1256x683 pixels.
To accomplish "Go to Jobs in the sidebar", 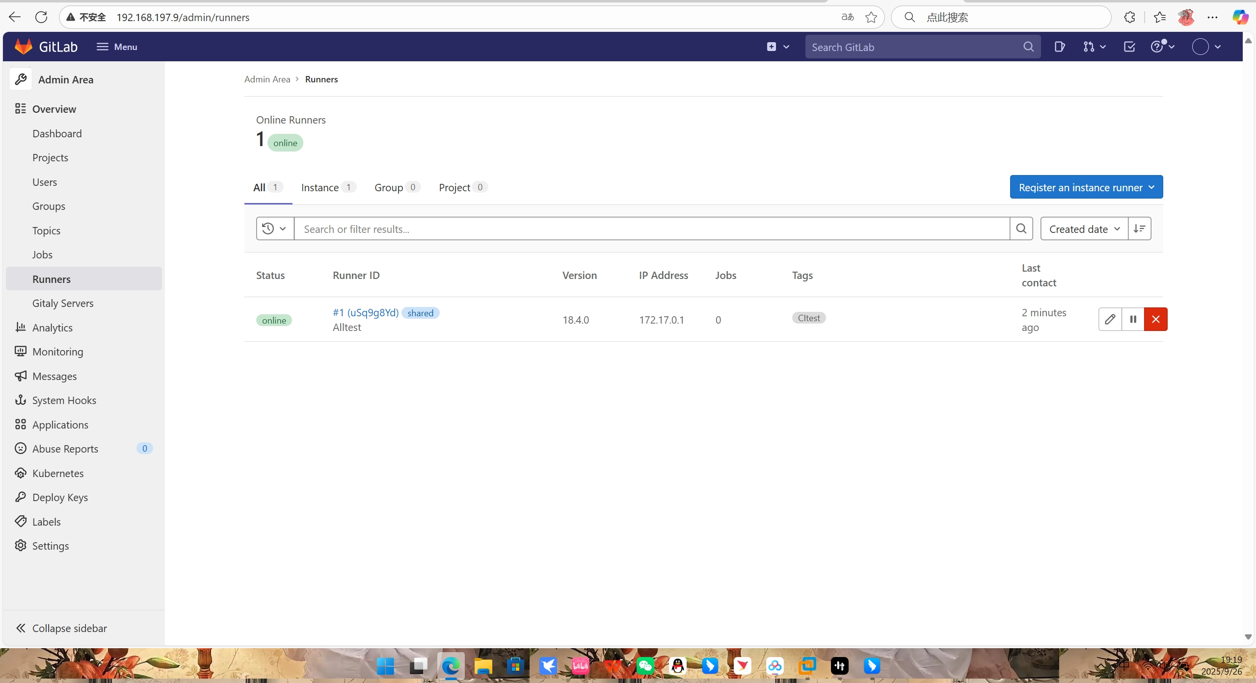I will click(42, 254).
